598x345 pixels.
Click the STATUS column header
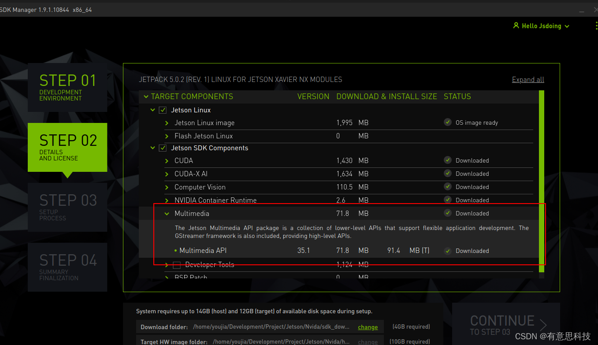(457, 96)
